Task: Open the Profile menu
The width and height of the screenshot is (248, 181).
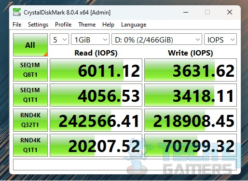Action: click(63, 25)
